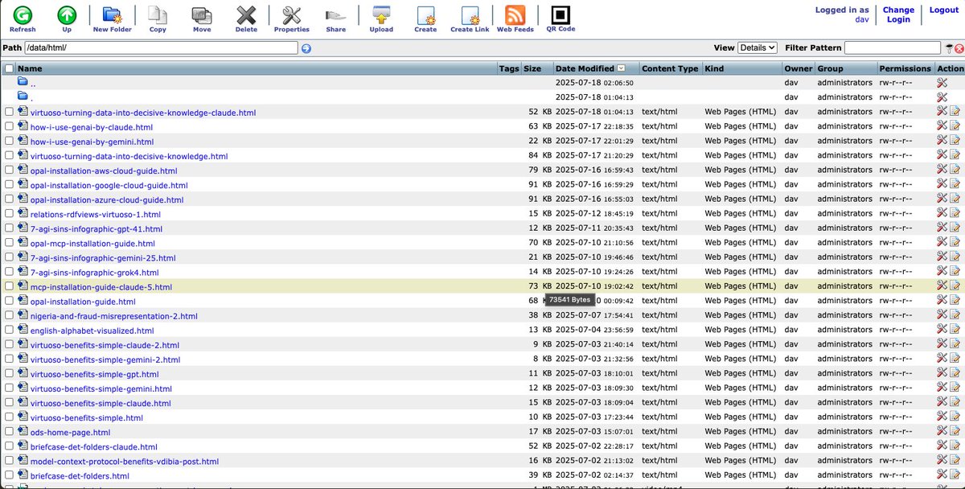Open 7-agi-sins-infographic-grok4.html file link

coord(94,272)
